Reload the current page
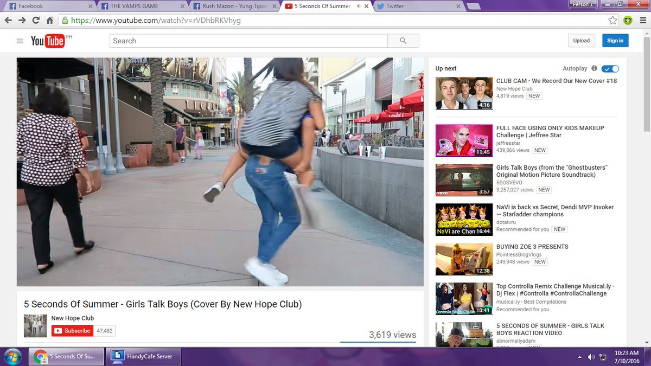This screenshot has width=651, height=366. coord(36,21)
